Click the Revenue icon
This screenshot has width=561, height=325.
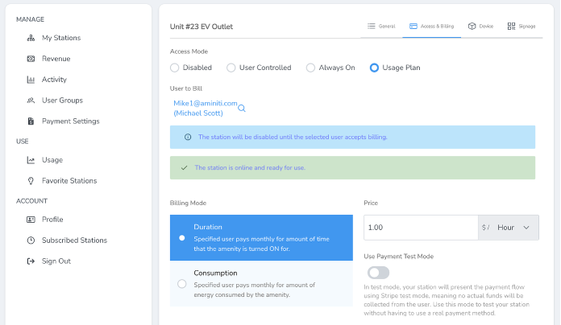point(31,59)
